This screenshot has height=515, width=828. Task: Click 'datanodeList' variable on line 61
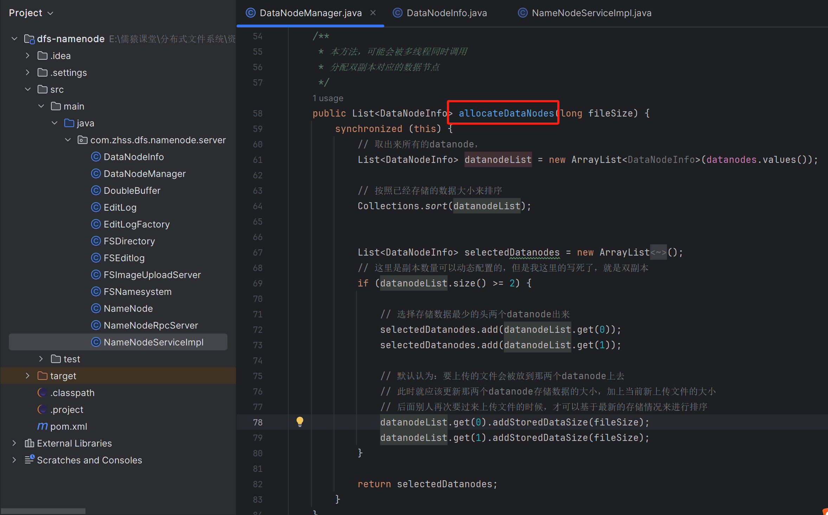coord(498,159)
